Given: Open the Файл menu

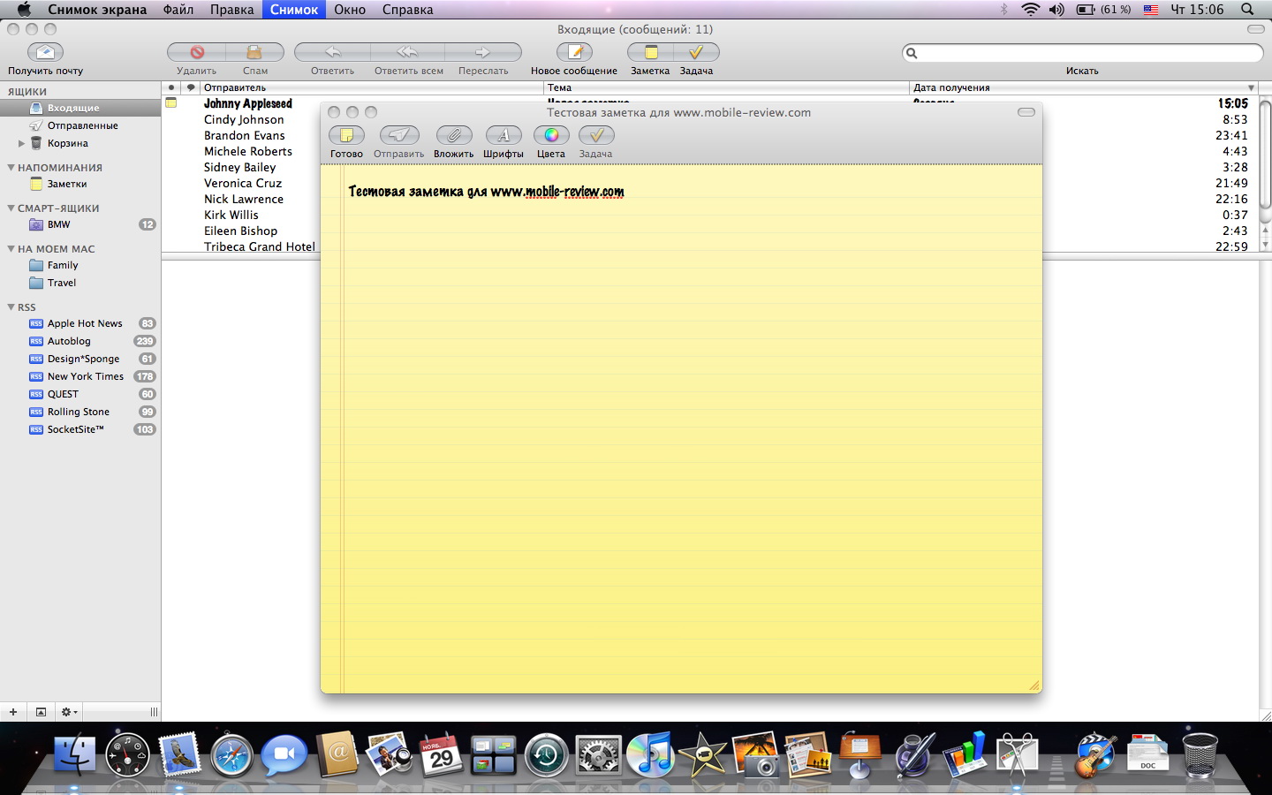Looking at the screenshot, I should (178, 9).
